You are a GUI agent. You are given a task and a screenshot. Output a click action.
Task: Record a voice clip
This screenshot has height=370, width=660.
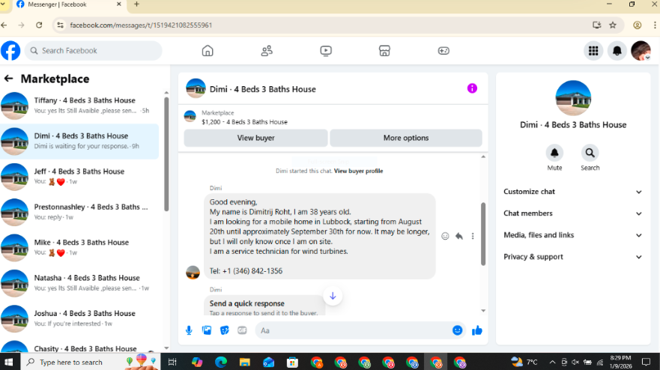(189, 330)
